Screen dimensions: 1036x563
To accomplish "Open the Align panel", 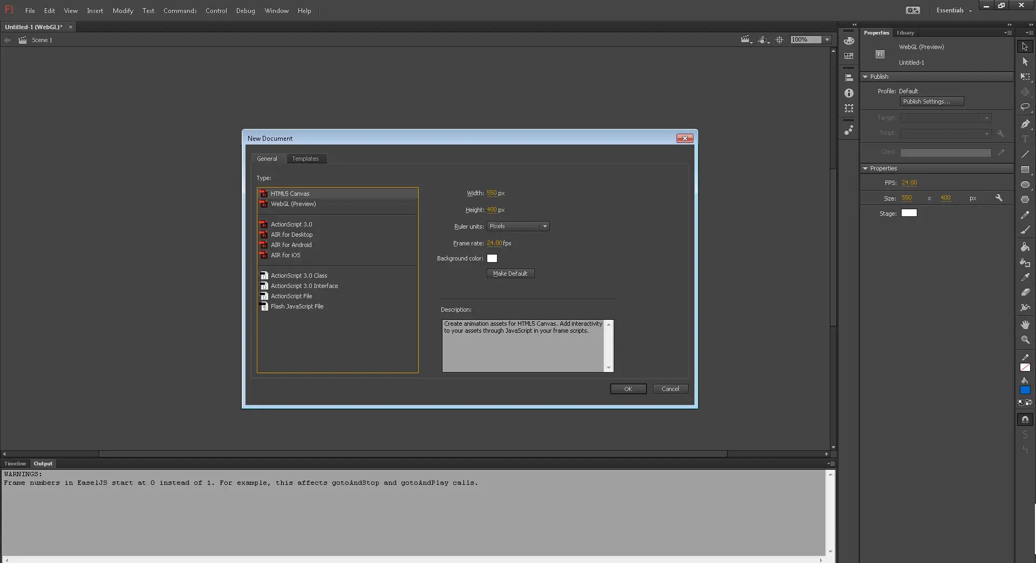I will (x=850, y=77).
